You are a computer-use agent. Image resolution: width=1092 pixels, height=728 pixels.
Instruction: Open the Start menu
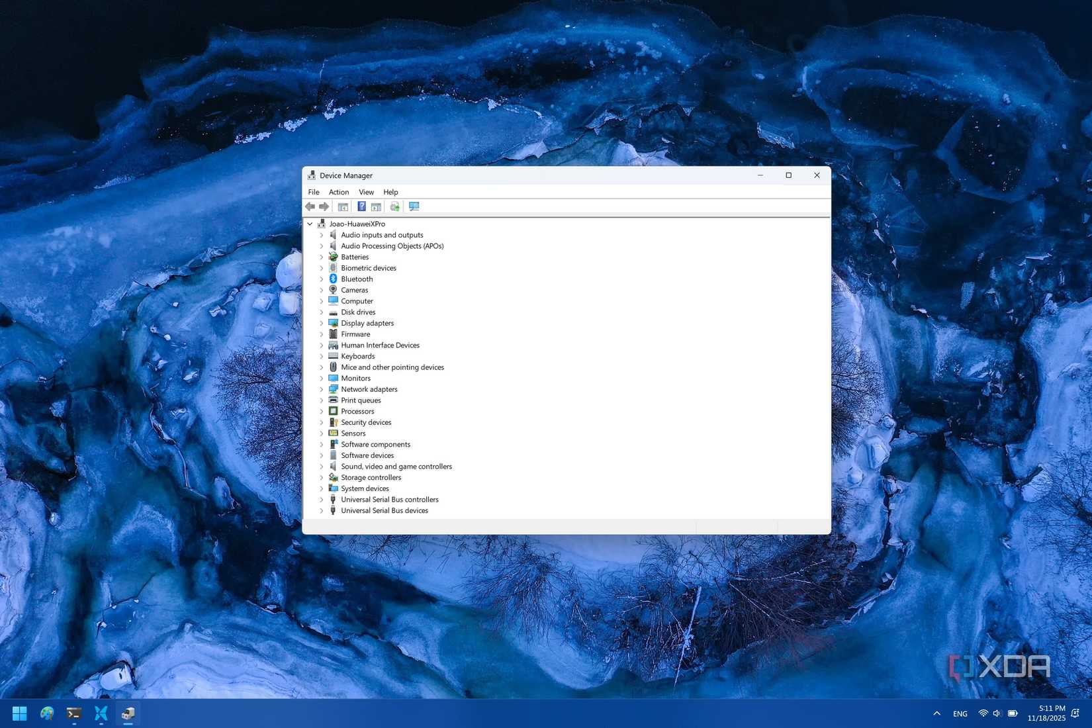(19, 713)
